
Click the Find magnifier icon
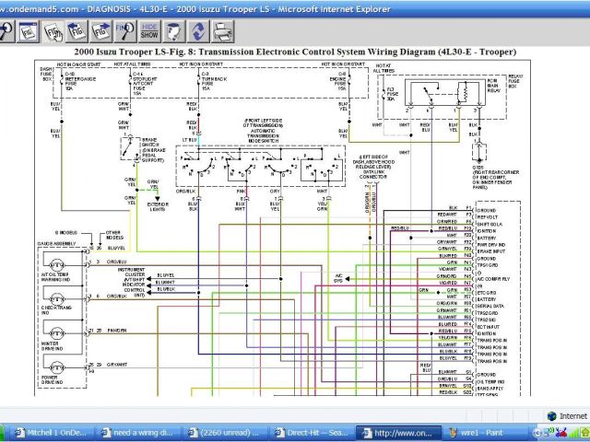[x=127, y=30]
